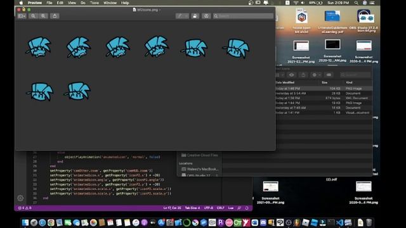Click the Preview toolbar search field
This screenshot has width=406, height=228.
(x=243, y=16)
